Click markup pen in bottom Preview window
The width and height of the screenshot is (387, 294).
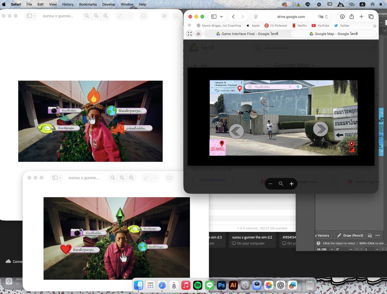pos(146,178)
